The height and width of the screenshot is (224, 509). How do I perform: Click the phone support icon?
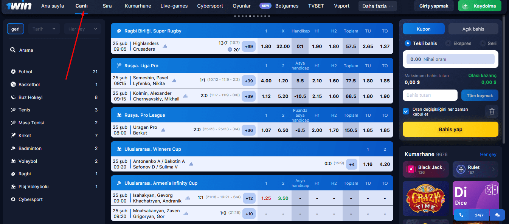[x=461, y=215]
